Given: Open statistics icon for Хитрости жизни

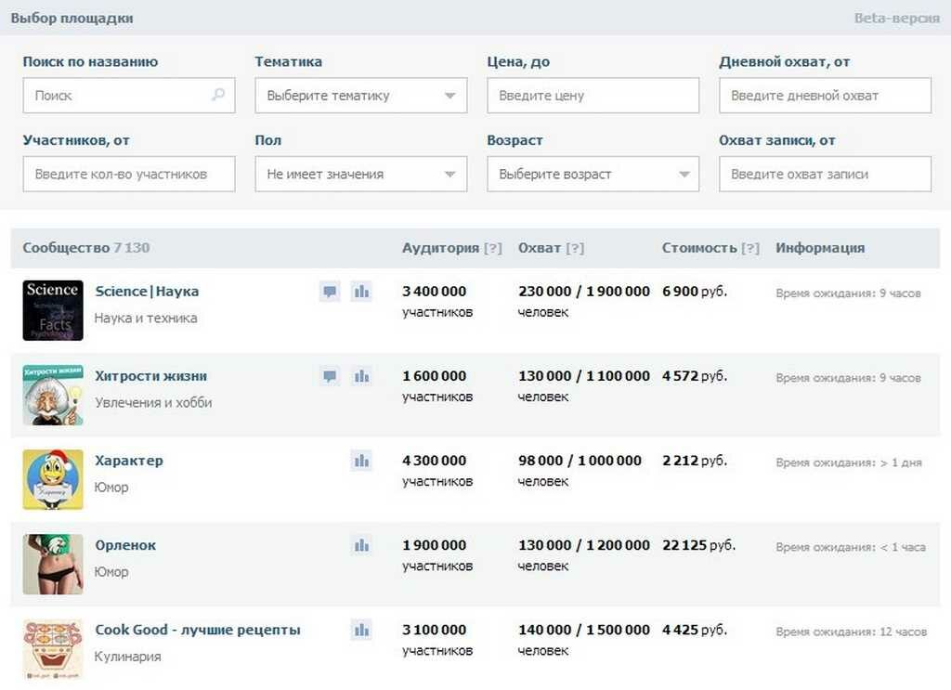Looking at the screenshot, I should coord(361,376).
